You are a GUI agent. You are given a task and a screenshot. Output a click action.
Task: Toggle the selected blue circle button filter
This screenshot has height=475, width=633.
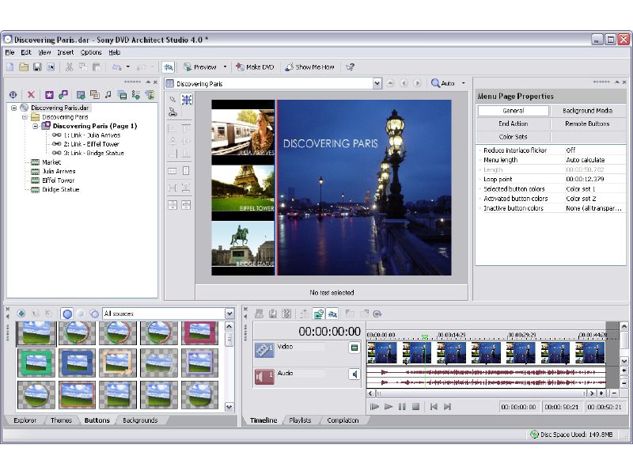pyautogui.click(x=67, y=313)
